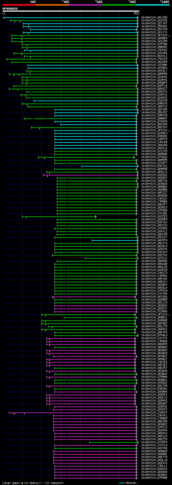172x485 pixels.
Task: Open hit UniRef100_Q2TJ67
Action: pyautogui.click(x=154, y=23)
